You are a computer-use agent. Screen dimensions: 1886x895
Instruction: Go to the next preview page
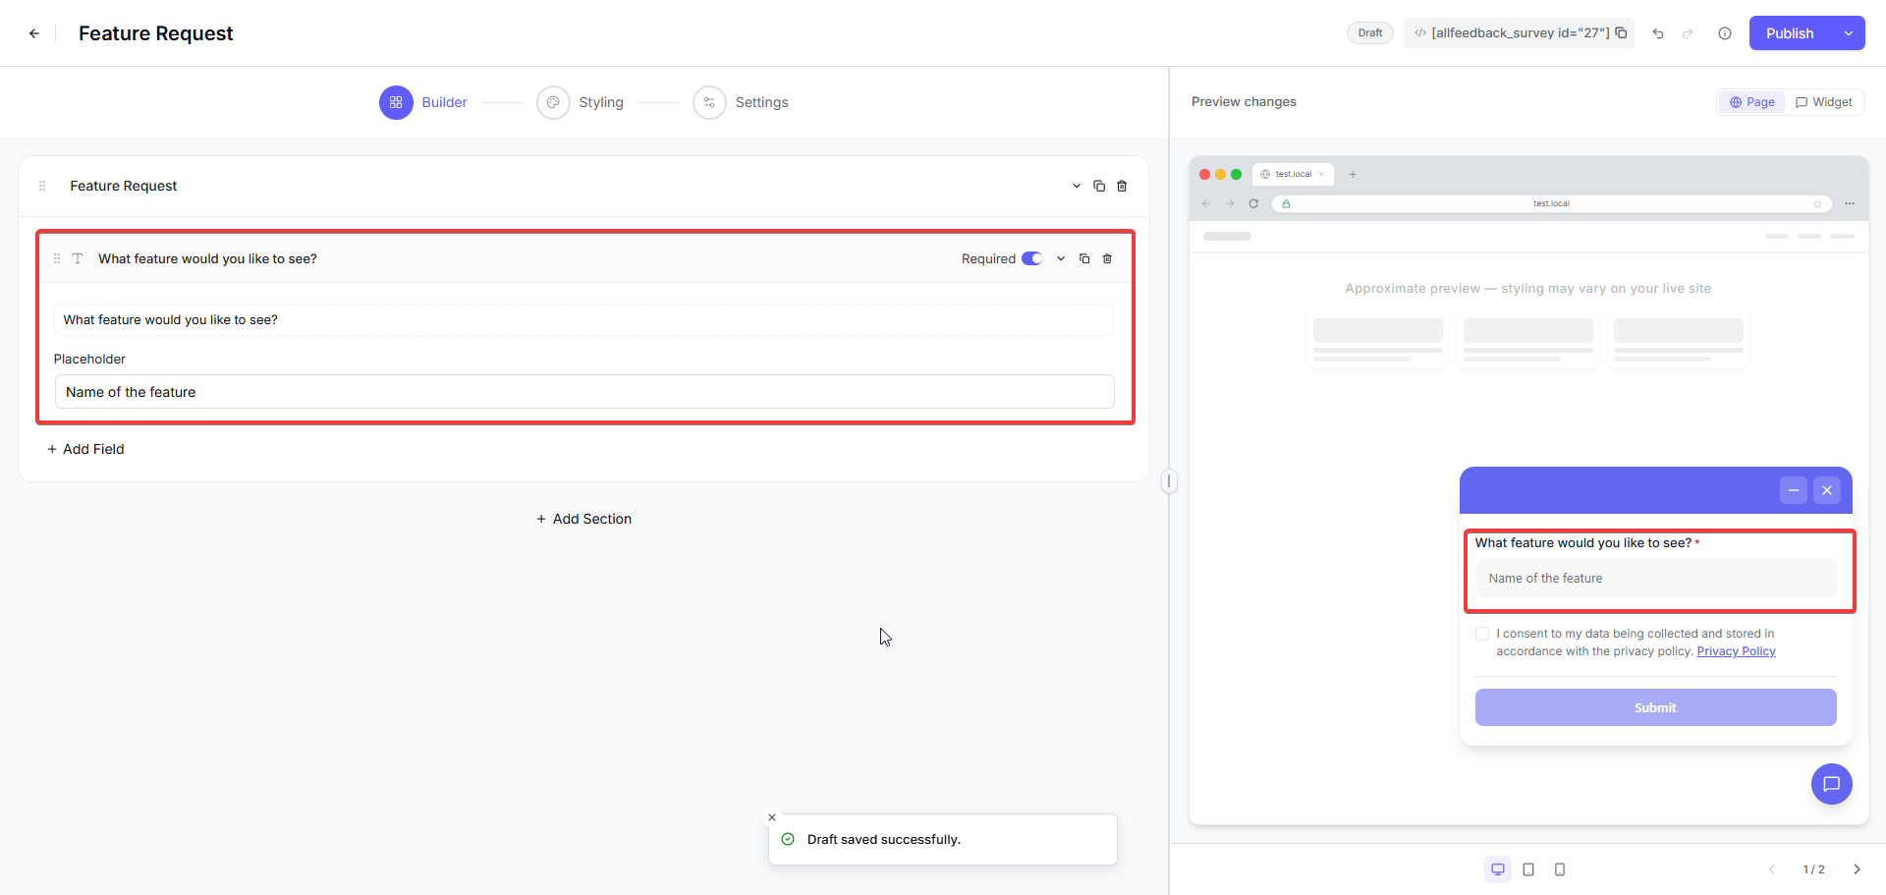click(1857, 869)
